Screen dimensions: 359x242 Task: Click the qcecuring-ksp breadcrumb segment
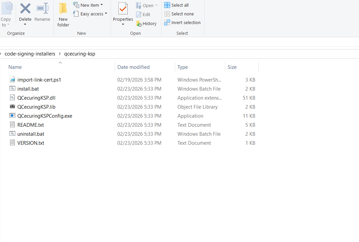click(80, 54)
